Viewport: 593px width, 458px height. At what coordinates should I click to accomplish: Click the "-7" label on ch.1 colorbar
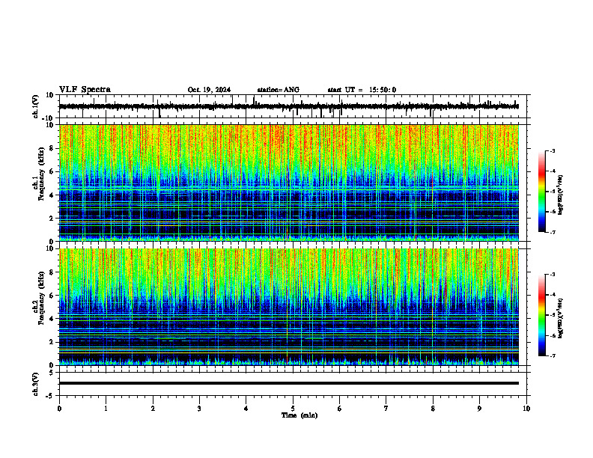click(553, 232)
